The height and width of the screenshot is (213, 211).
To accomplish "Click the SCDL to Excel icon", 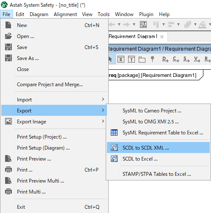I will tap(114, 158).
